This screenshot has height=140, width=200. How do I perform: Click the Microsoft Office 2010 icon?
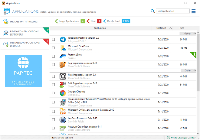[63, 111]
